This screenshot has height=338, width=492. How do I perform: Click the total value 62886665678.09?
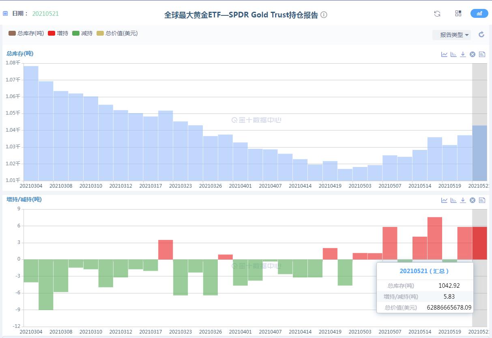point(449,307)
